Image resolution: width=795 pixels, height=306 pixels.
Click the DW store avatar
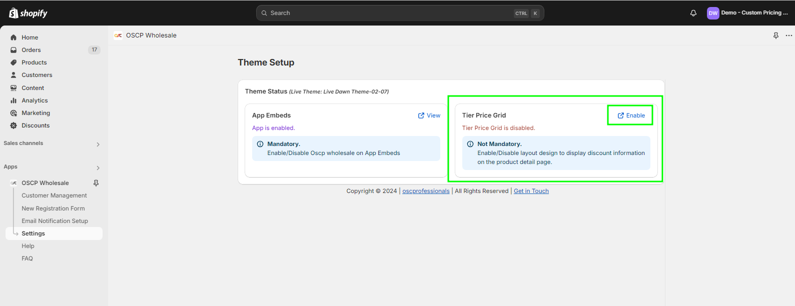point(712,13)
